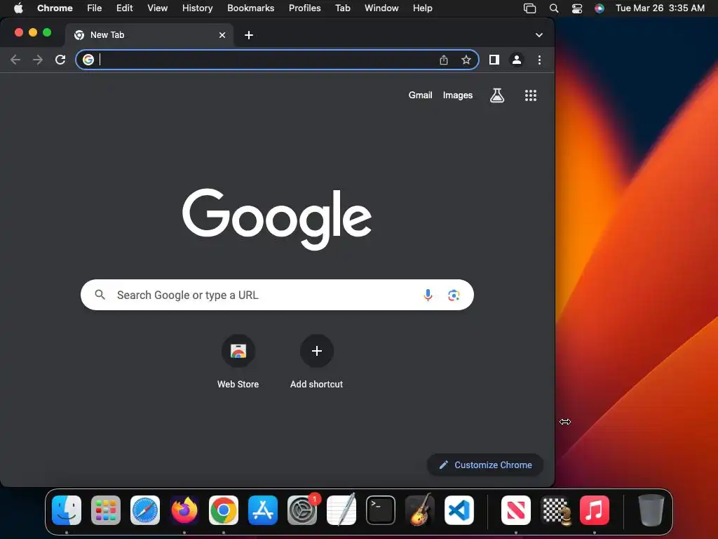Open App Store from the dock

click(x=263, y=510)
